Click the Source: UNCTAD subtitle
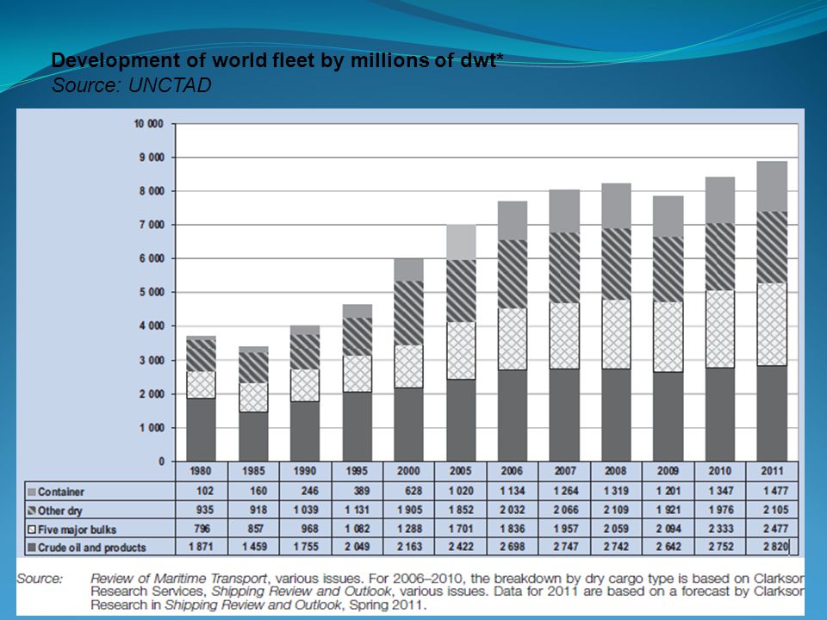 (x=131, y=85)
